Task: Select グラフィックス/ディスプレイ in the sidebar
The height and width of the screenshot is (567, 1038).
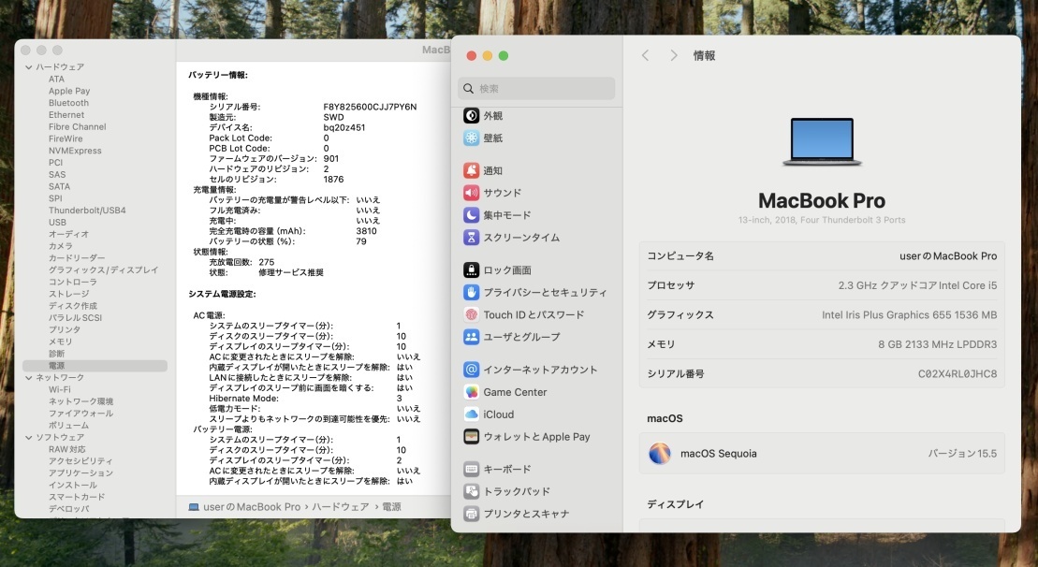Action: 103,270
